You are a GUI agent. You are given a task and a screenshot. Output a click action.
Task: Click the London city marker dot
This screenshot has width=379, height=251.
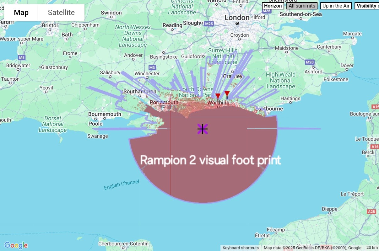pos(237,23)
